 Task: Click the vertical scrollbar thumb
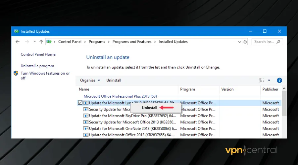(284, 103)
